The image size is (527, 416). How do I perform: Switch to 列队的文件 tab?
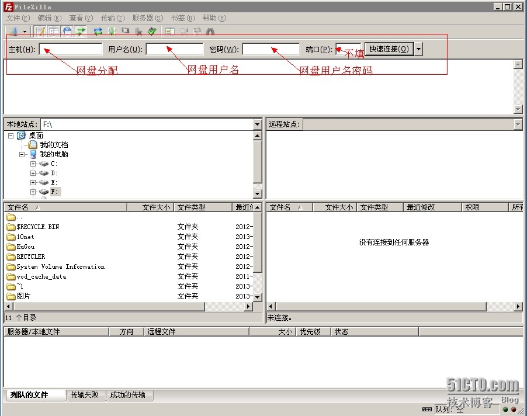coord(36,395)
